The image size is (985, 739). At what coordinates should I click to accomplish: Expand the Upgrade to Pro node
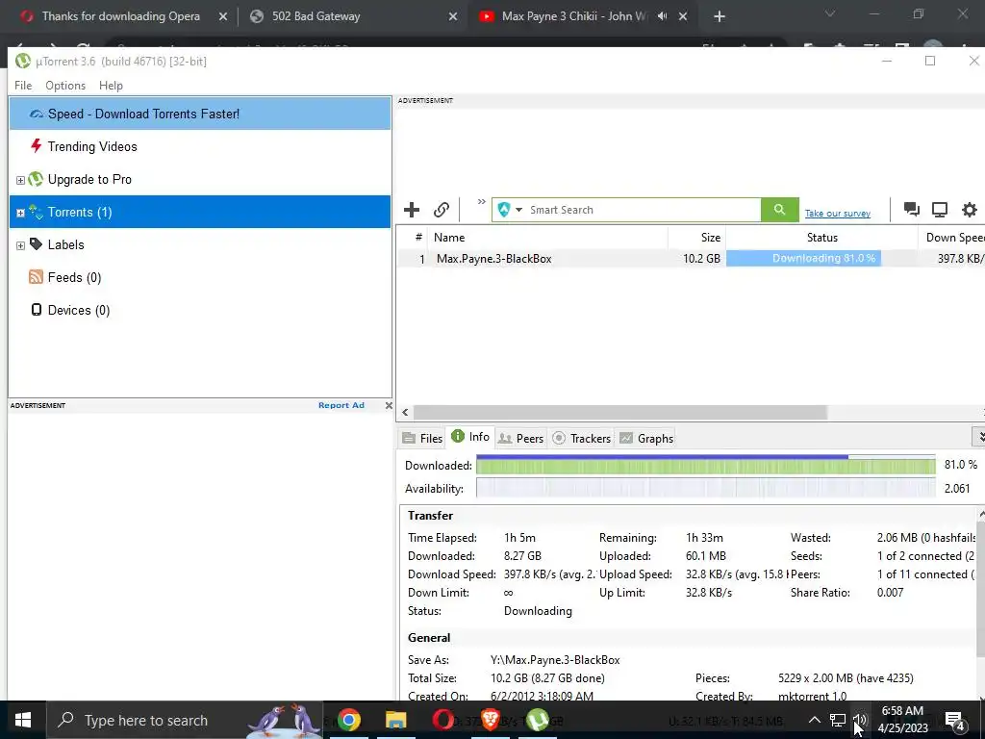[20, 180]
